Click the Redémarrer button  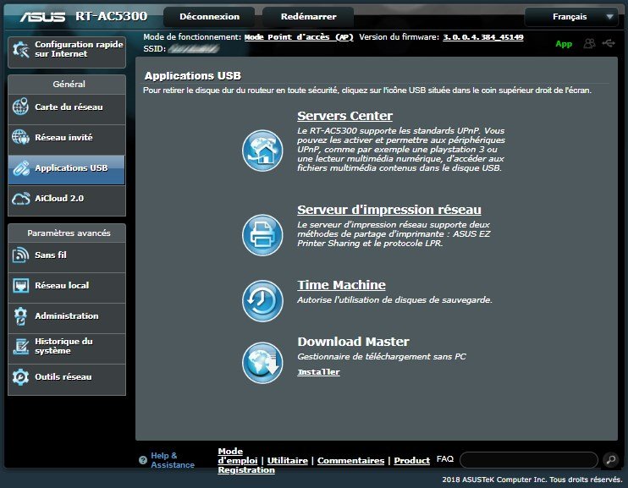[308, 17]
